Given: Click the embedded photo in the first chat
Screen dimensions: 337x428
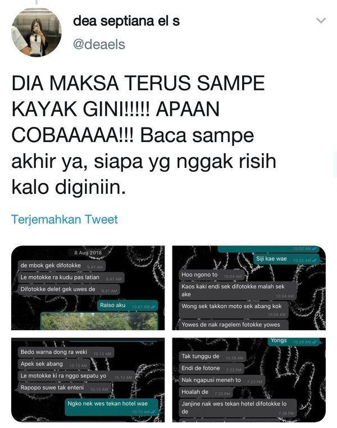Looking at the screenshot, I should coord(99,321).
